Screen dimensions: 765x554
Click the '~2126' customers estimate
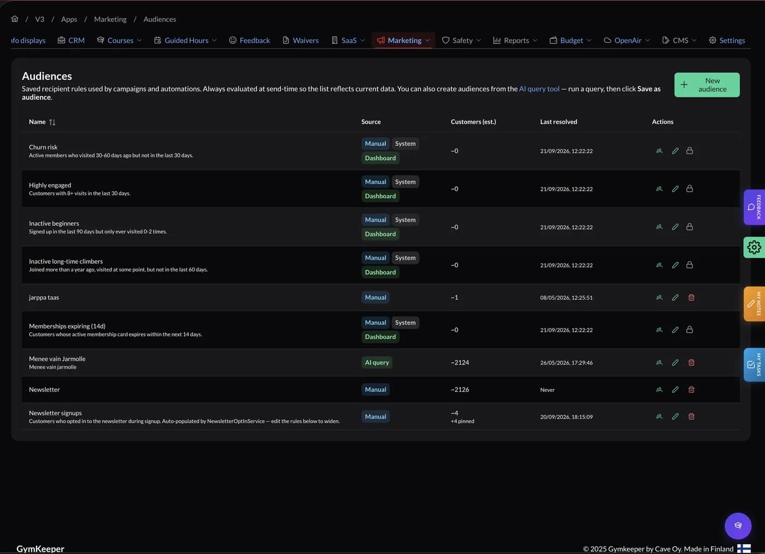tap(460, 390)
